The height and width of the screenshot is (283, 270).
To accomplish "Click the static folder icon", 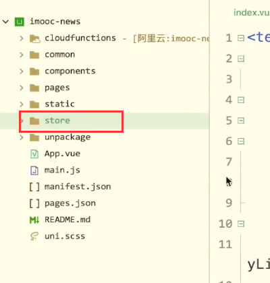I will pyautogui.click(x=34, y=104).
